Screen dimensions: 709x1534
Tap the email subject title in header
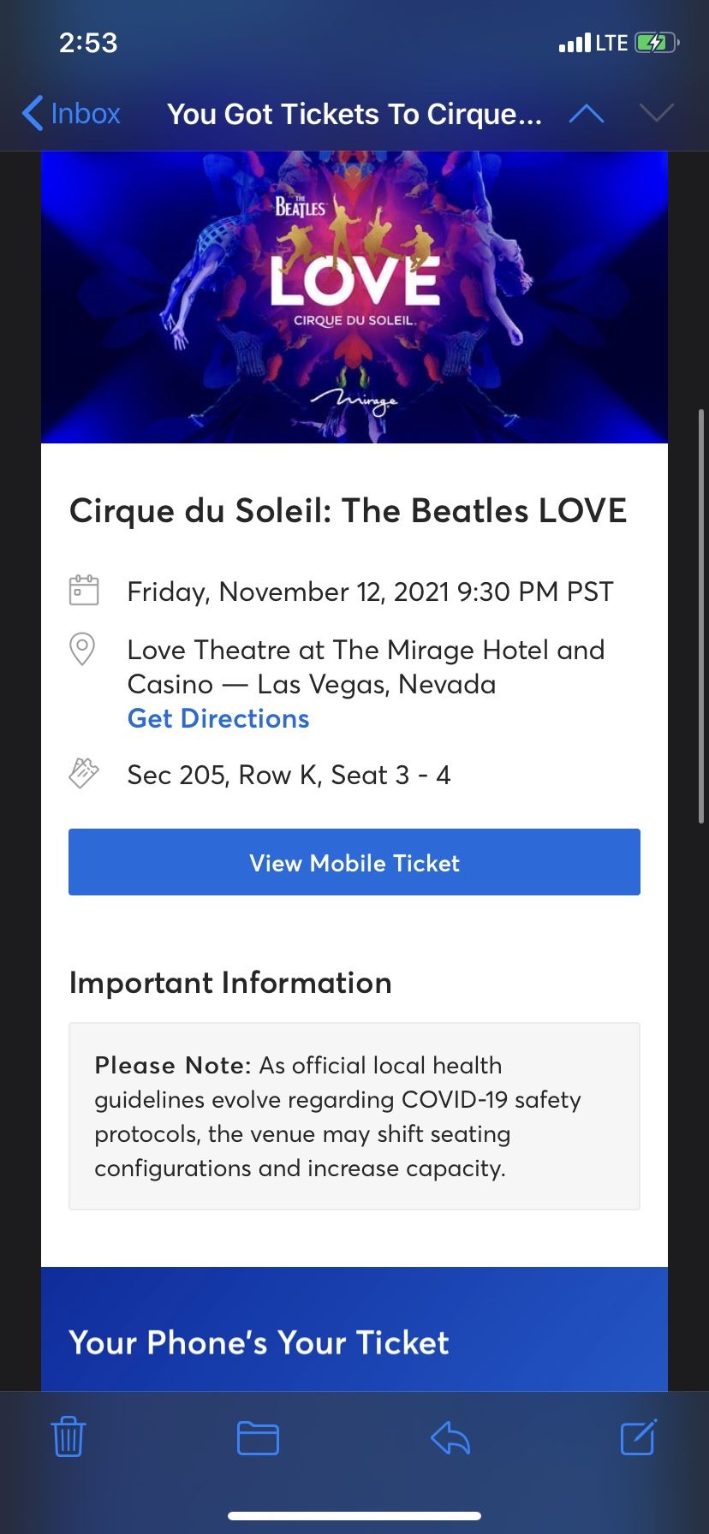(x=354, y=114)
